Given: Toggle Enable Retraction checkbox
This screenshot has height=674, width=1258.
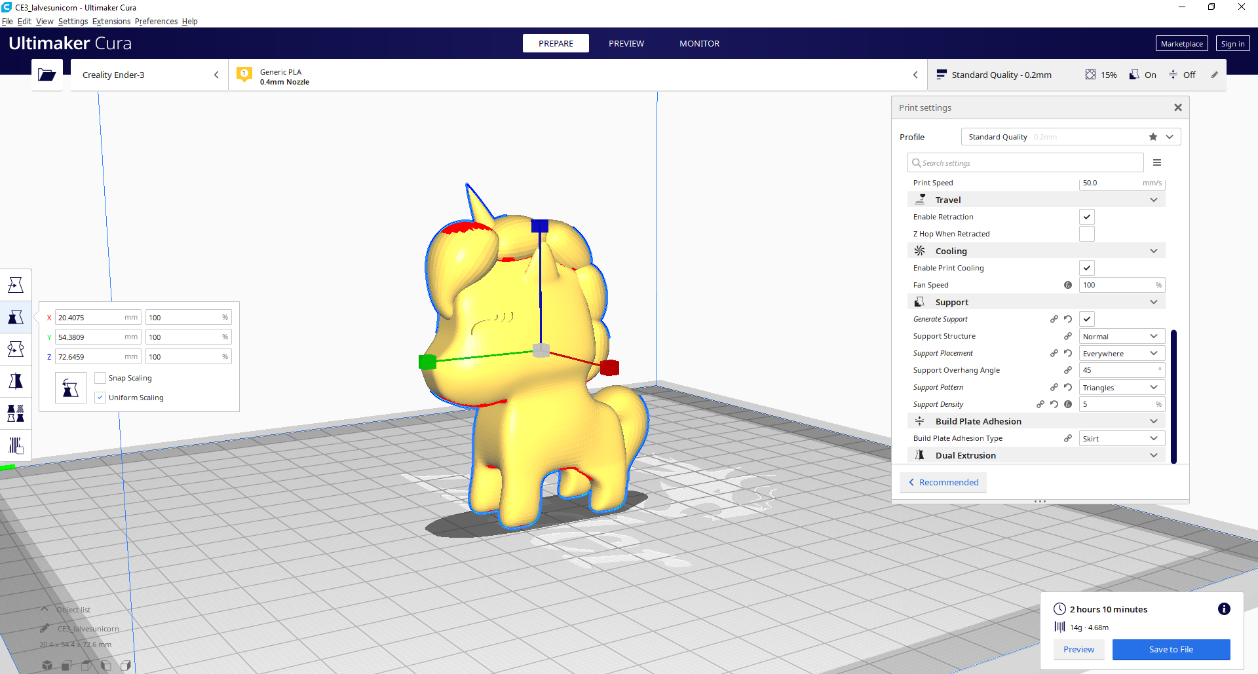Looking at the screenshot, I should click(x=1087, y=217).
